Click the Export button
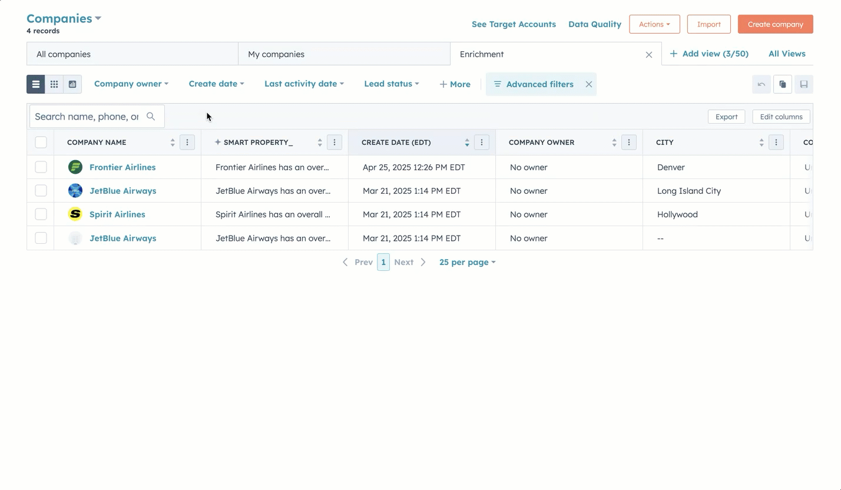Viewport: 841px width, 490px height. [x=726, y=117]
